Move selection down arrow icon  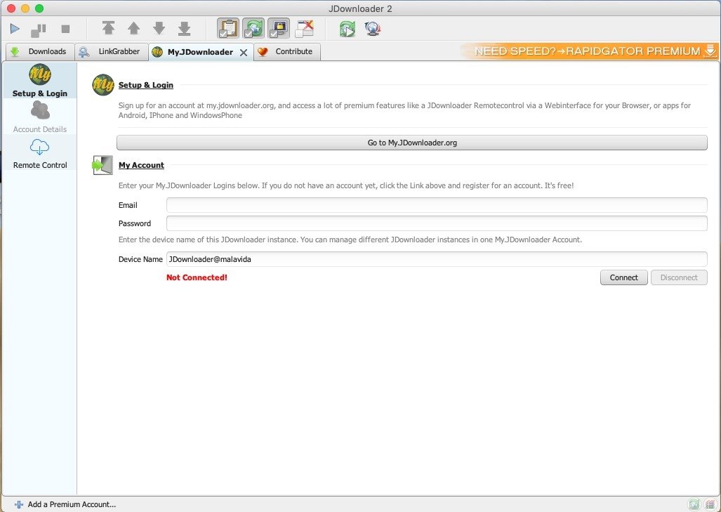[159, 29]
